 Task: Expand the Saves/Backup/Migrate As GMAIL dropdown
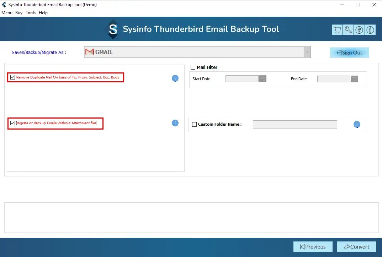[307, 52]
